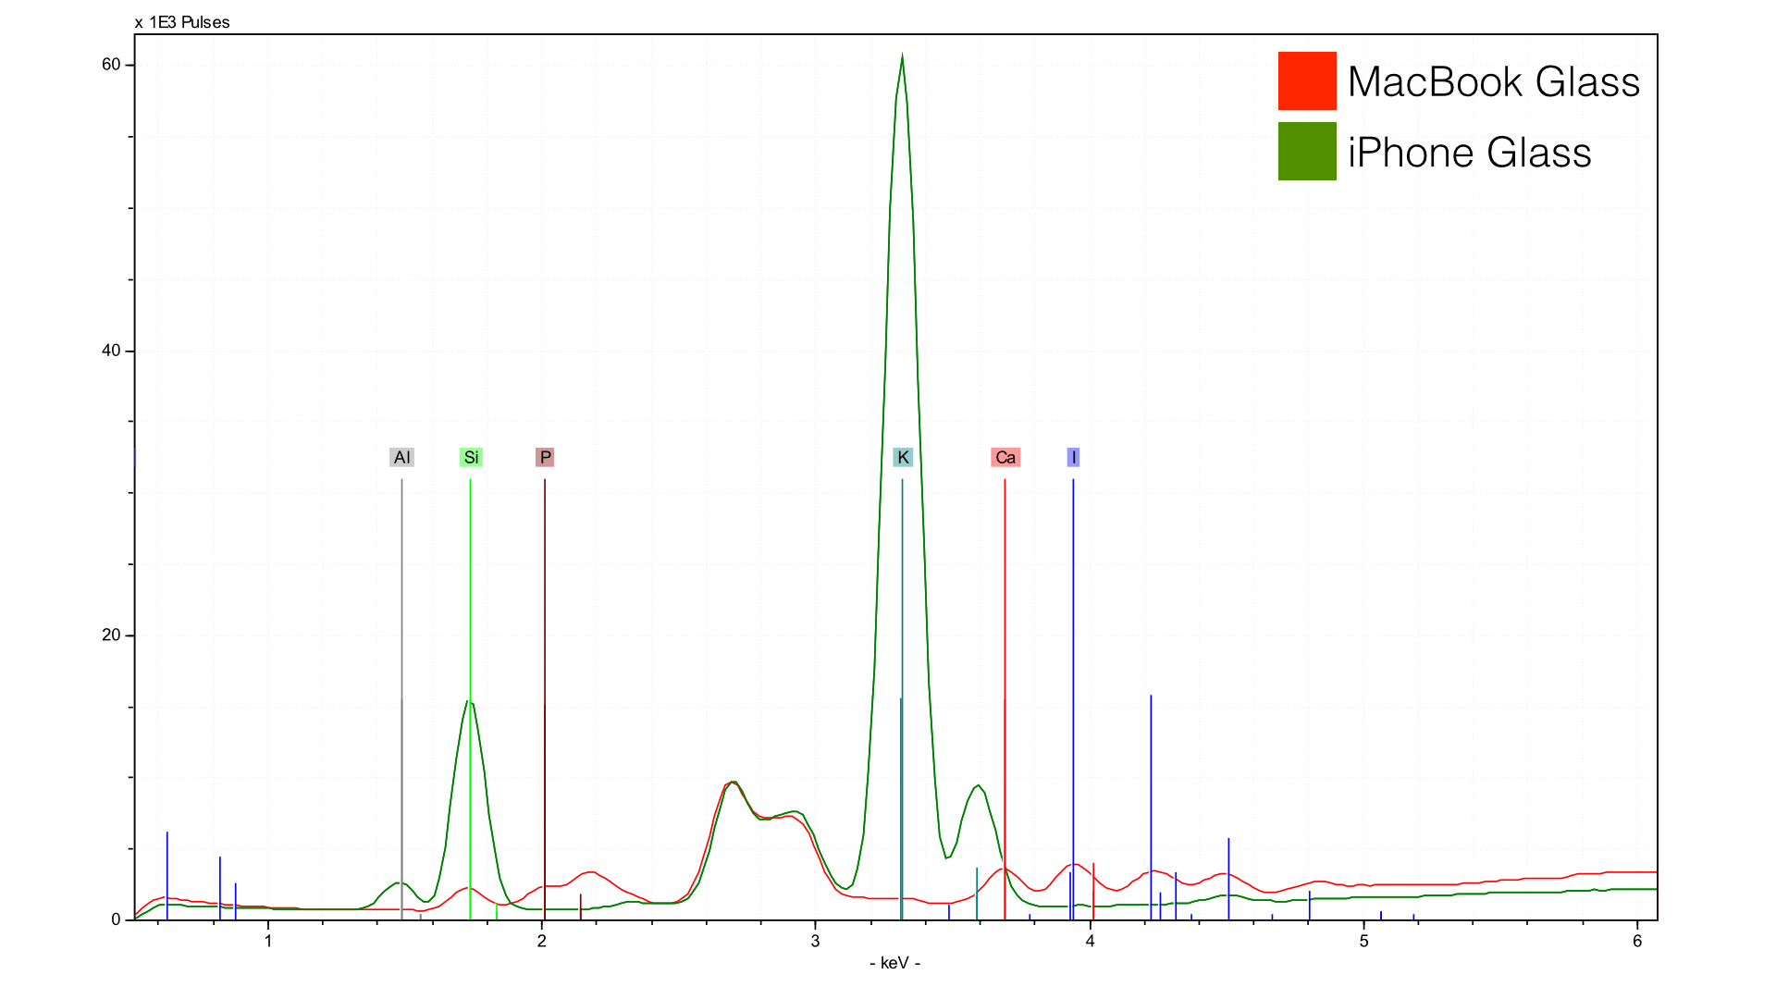Image resolution: width=1776 pixels, height=999 pixels.
Task: Click the keV axis label
Action: tap(894, 964)
